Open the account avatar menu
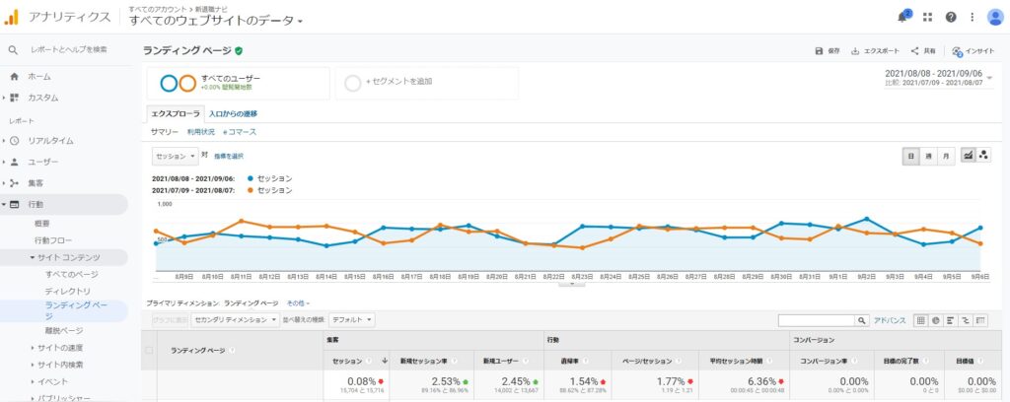Viewport: 1010px width, 402px height. coord(995,18)
